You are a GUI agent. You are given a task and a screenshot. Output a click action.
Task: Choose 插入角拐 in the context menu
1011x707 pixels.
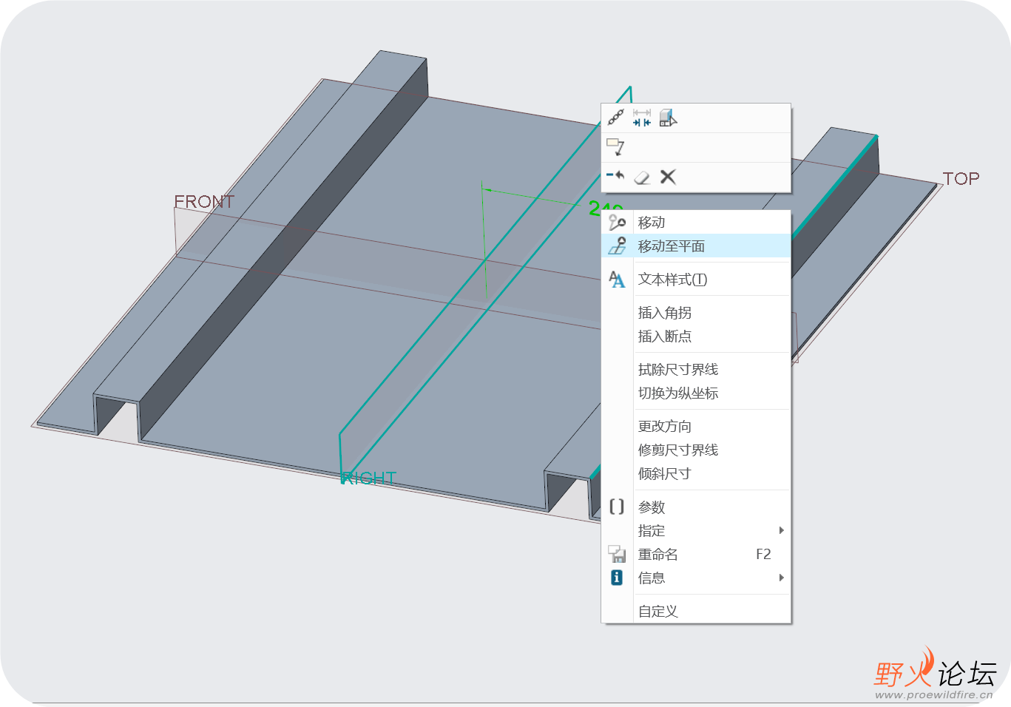(697, 313)
